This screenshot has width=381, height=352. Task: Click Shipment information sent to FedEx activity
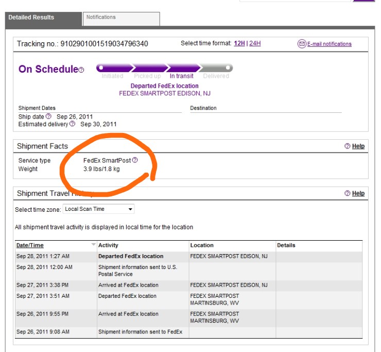pyautogui.click(x=140, y=332)
